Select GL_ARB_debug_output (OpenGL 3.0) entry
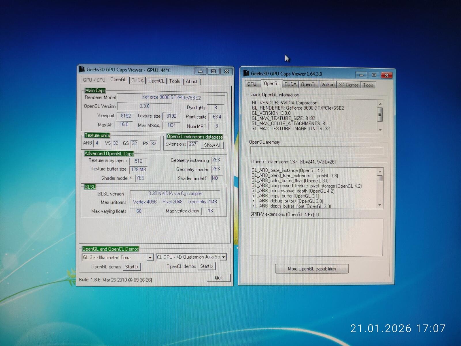The image size is (461, 346). pyautogui.click(x=287, y=201)
